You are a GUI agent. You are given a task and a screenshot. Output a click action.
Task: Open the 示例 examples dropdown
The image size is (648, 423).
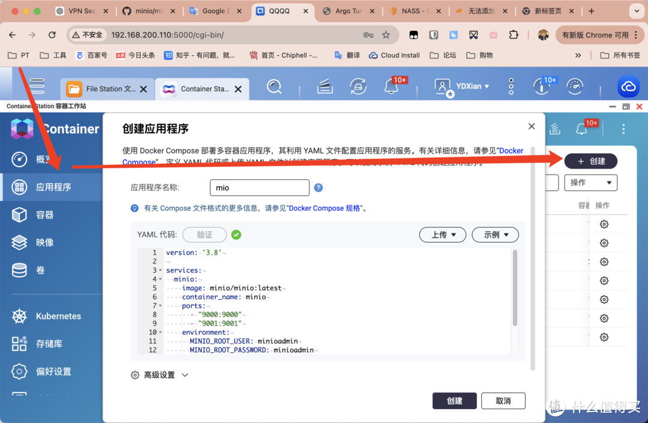point(495,235)
